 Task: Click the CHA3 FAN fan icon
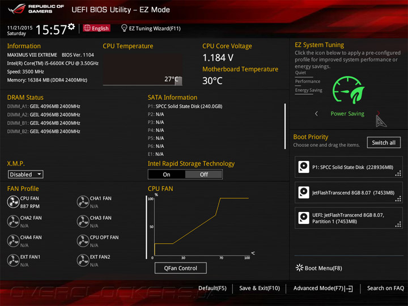tap(83, 222)
